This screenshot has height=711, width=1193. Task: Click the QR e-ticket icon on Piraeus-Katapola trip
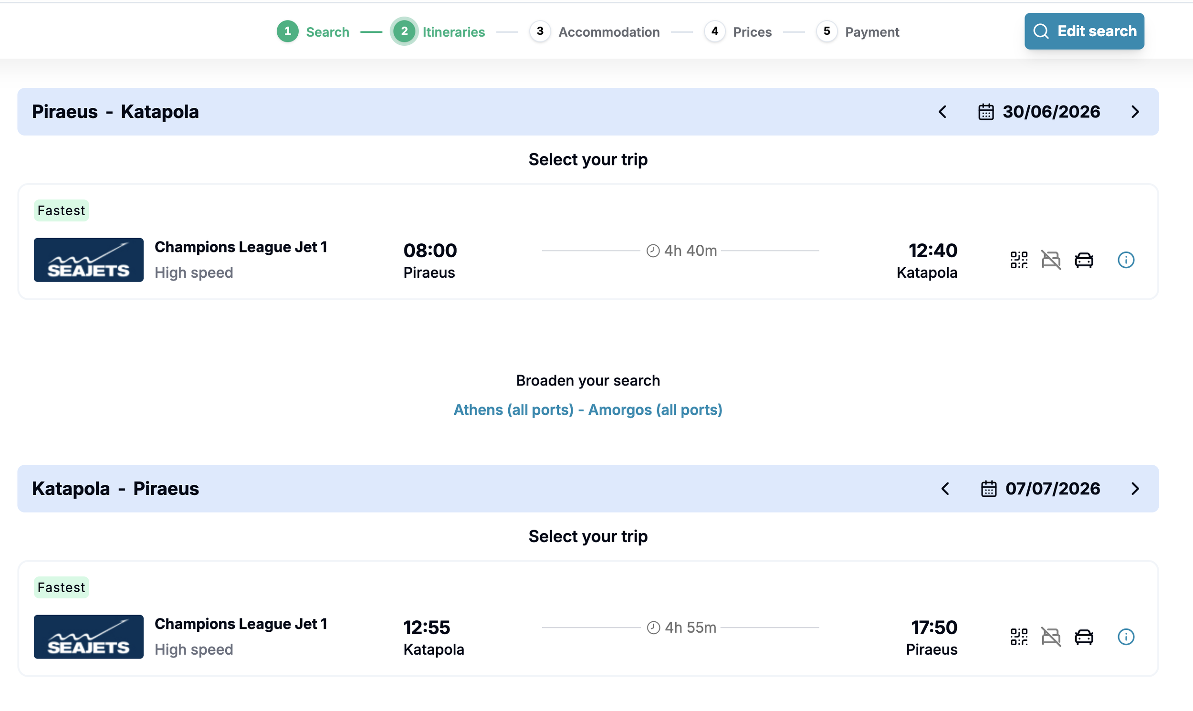(1019, 260)
